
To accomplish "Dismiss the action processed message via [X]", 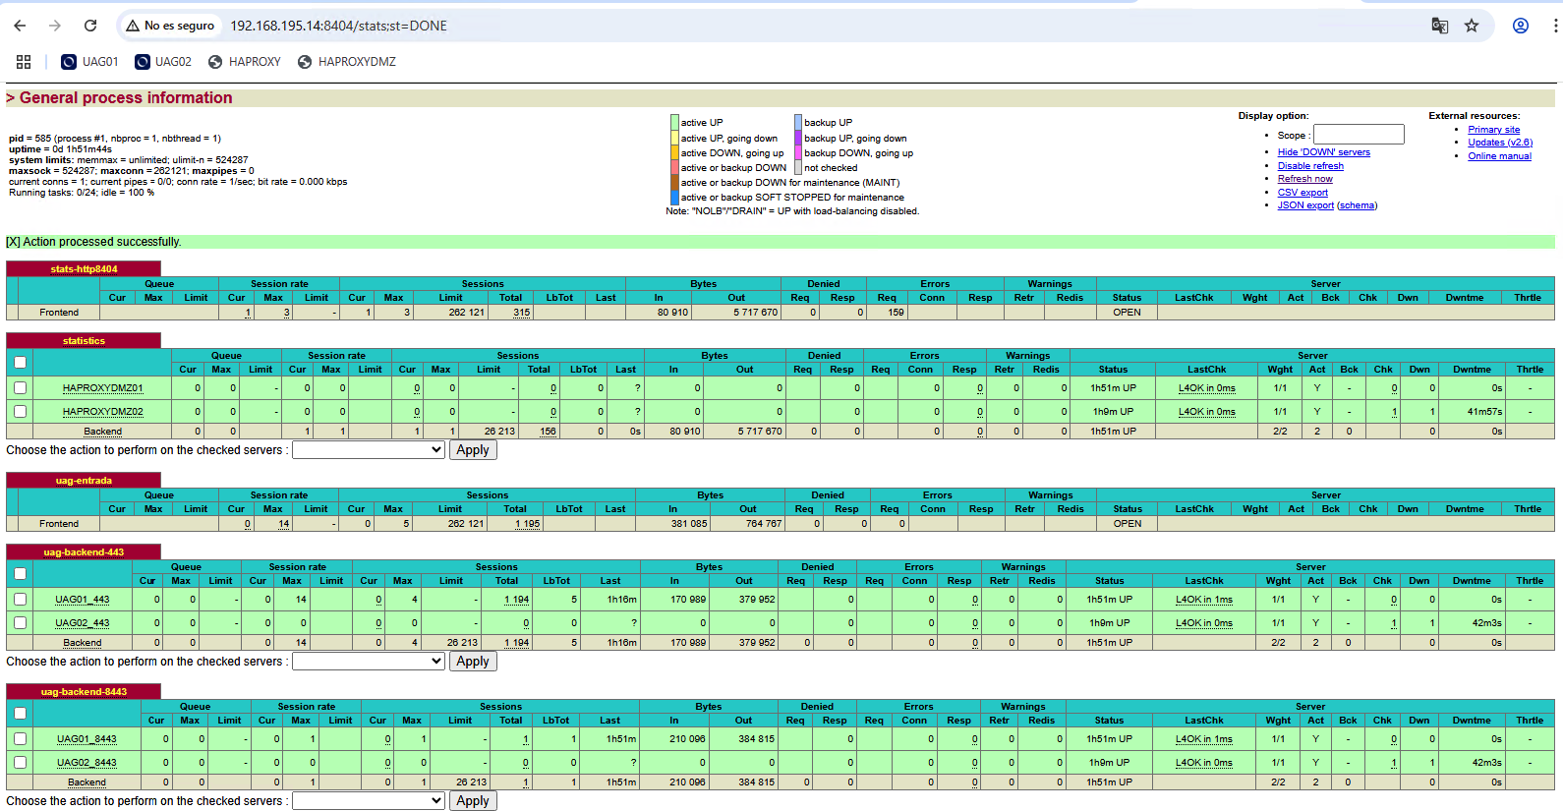I will tap(13, 242).
